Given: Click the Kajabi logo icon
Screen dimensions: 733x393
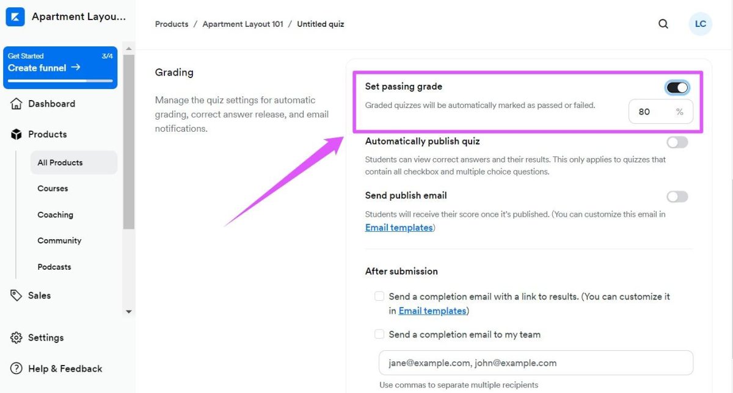Looking at the screenshot, I should (15, 16).
